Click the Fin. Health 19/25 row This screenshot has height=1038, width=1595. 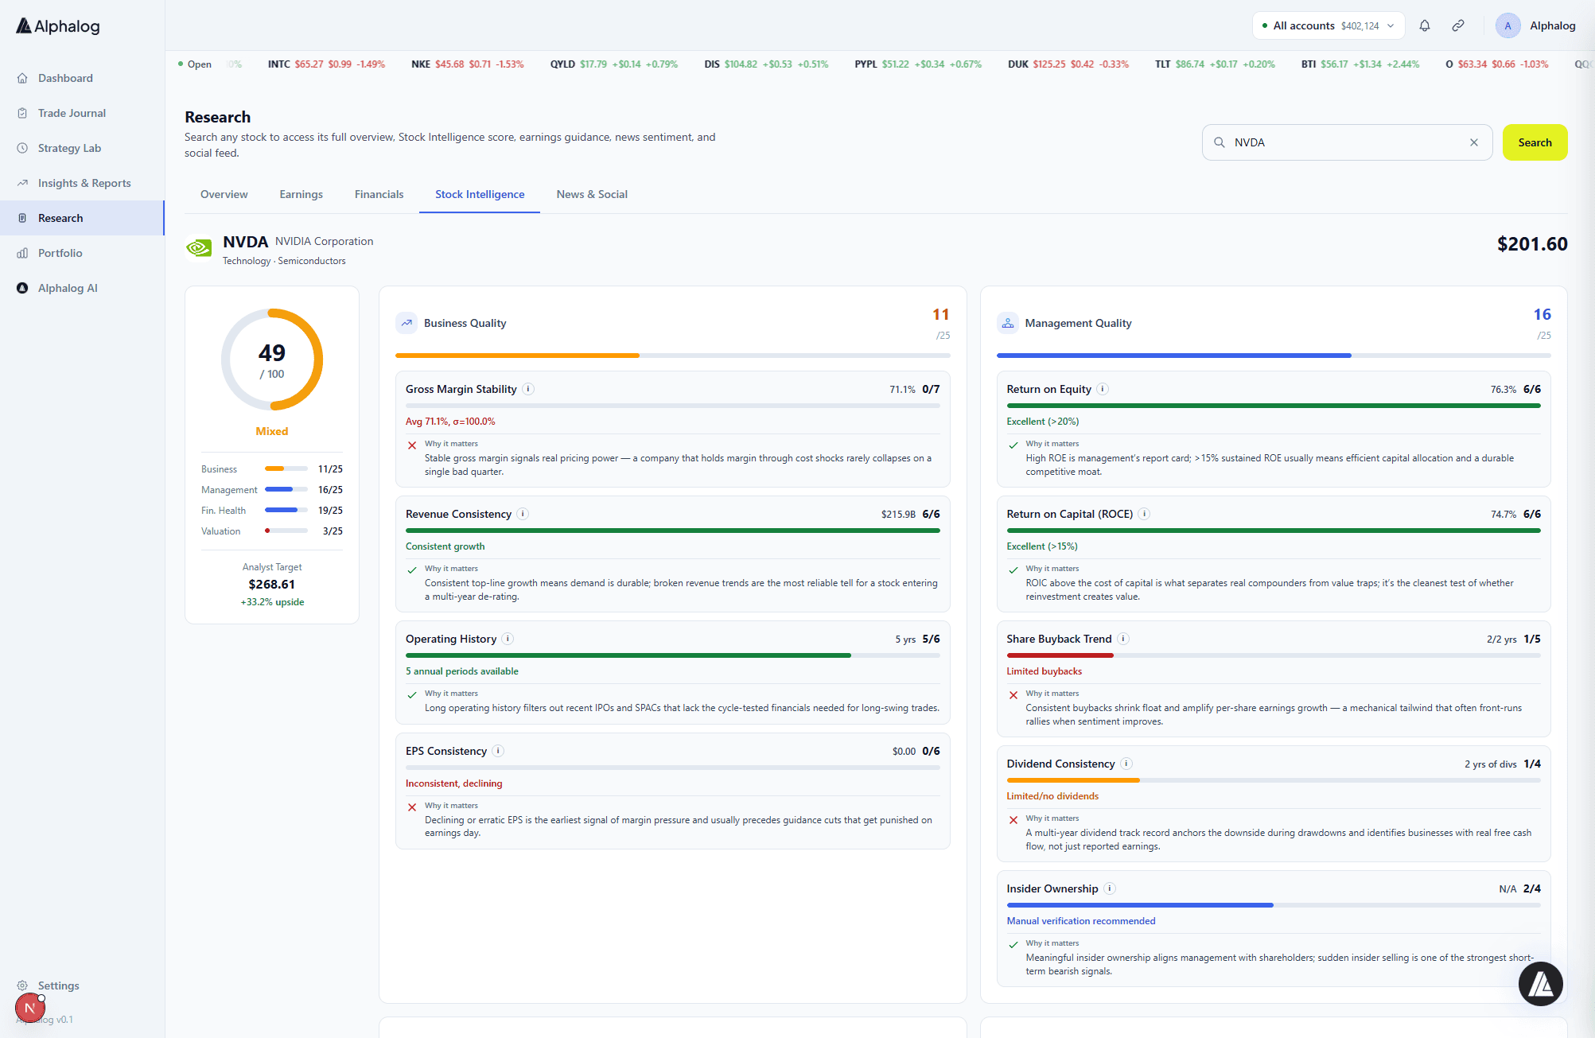[x=272, y=511]
